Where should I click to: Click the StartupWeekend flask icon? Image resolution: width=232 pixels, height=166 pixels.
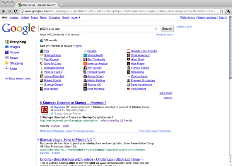(42, 68)
